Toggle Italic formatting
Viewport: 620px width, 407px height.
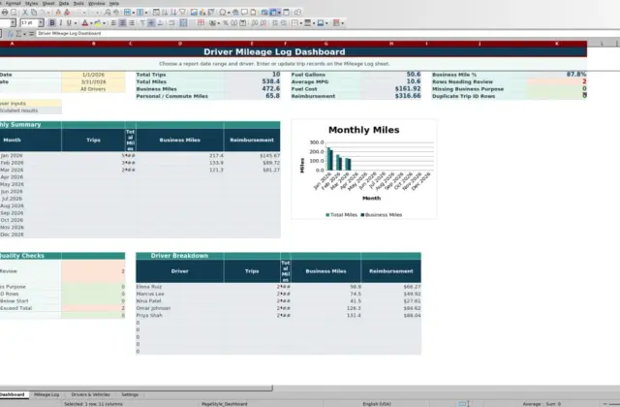(x=60, y=23)
